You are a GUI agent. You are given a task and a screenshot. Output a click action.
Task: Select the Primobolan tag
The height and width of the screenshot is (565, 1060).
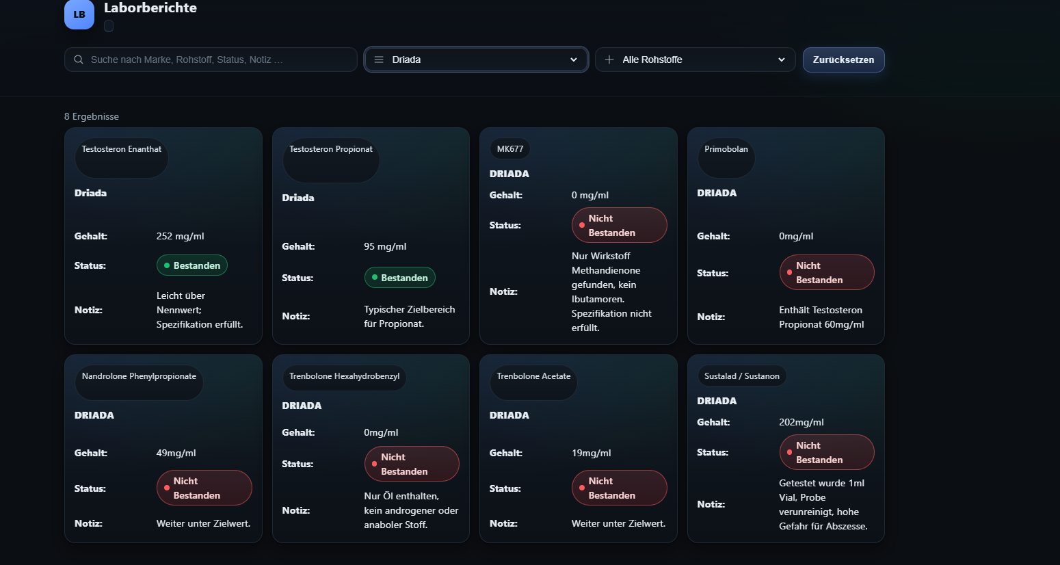(x=726, y=149)
